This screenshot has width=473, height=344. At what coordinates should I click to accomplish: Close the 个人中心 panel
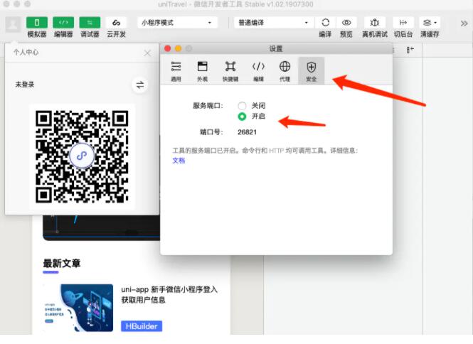147,53
